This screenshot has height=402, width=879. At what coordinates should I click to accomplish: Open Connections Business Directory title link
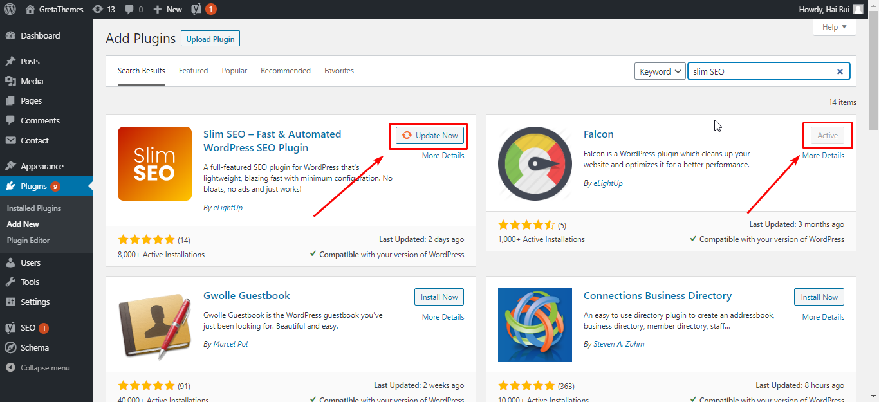(658, 296)
